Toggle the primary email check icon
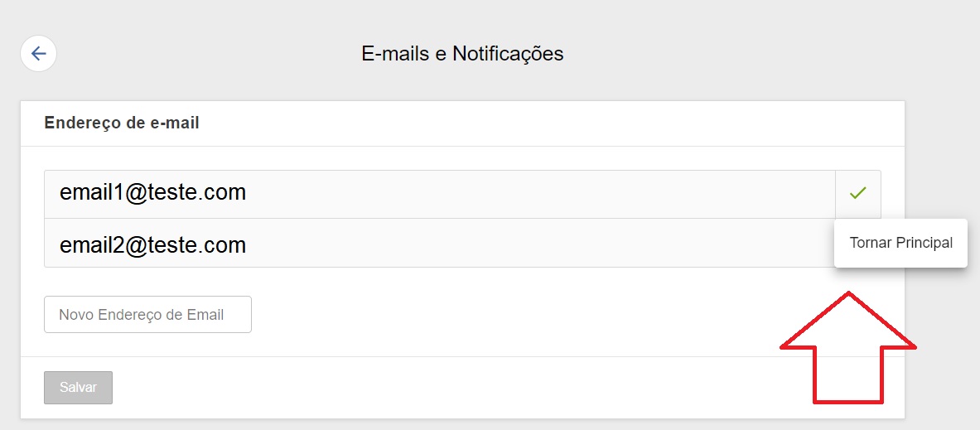The height and width of the screenshot is (430, 980). pyautogui.click(x=857, y=193)
